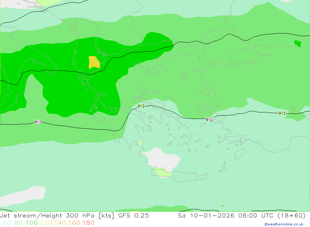Click the '(18+60)' forecast run text

[292, 215]
